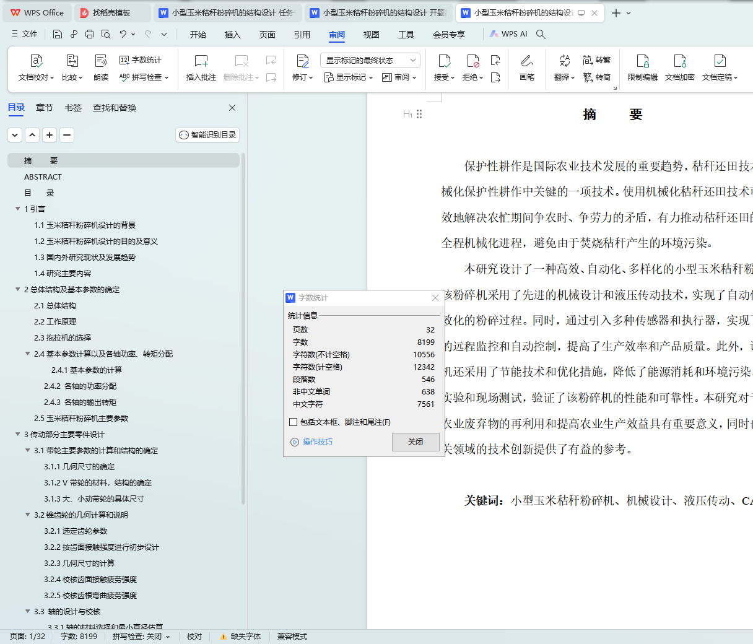Open the 比较 compare documents tool

72,68
